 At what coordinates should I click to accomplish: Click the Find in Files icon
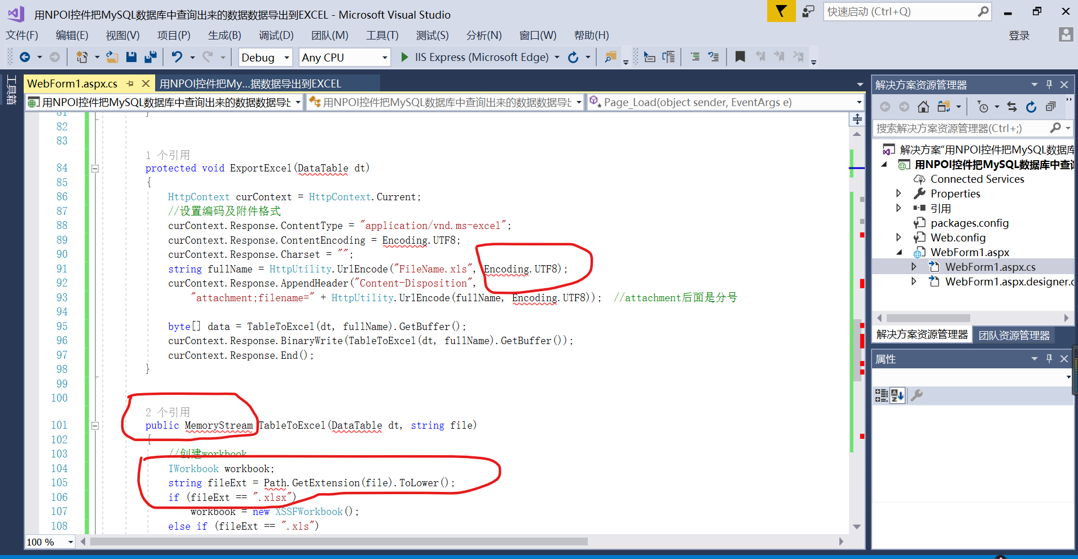(610, 56)
